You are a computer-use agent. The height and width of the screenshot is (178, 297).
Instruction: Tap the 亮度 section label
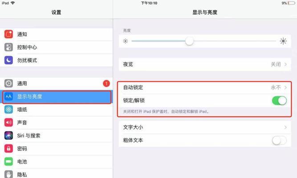coord(127,31)
